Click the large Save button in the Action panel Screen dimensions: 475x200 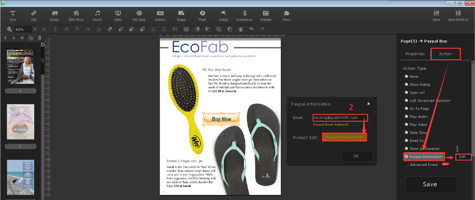click(x=430, y=184)
